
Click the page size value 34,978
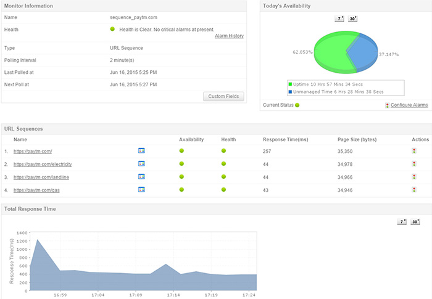coord(345,164)
